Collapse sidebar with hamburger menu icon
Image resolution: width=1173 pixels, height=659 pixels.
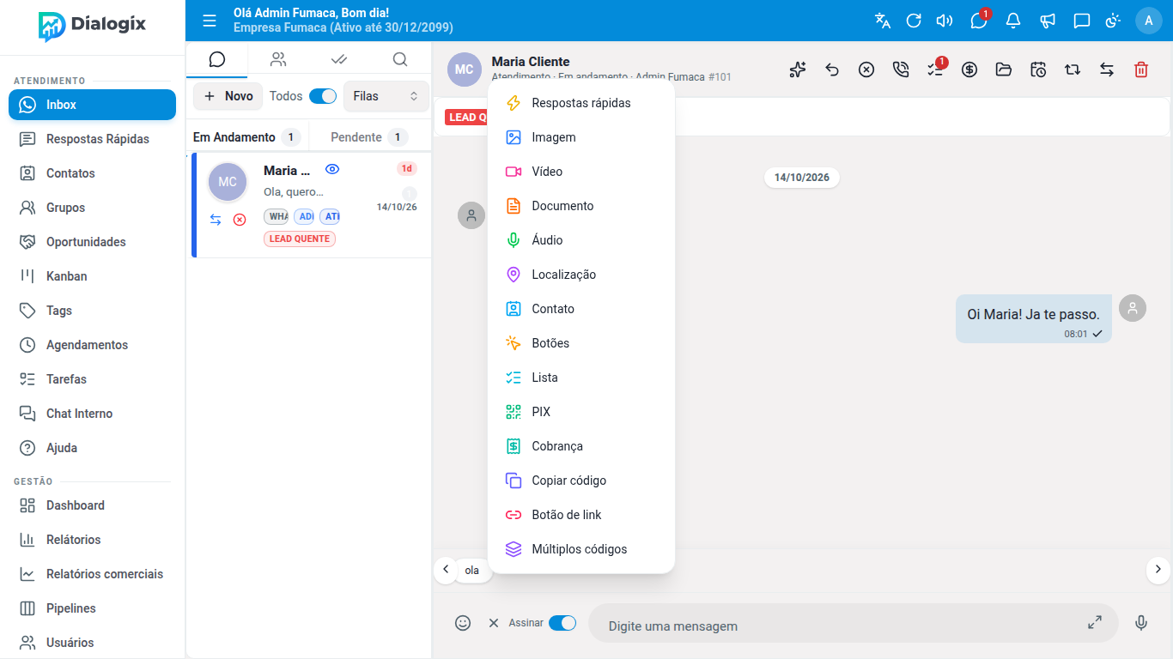click(210, 21)
